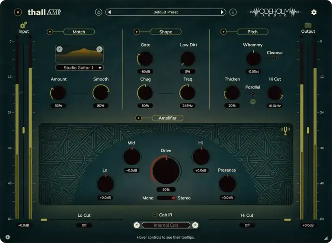332x243 pixels.
Task: Click the match spectrum curve display
Action: coord(80,54)
